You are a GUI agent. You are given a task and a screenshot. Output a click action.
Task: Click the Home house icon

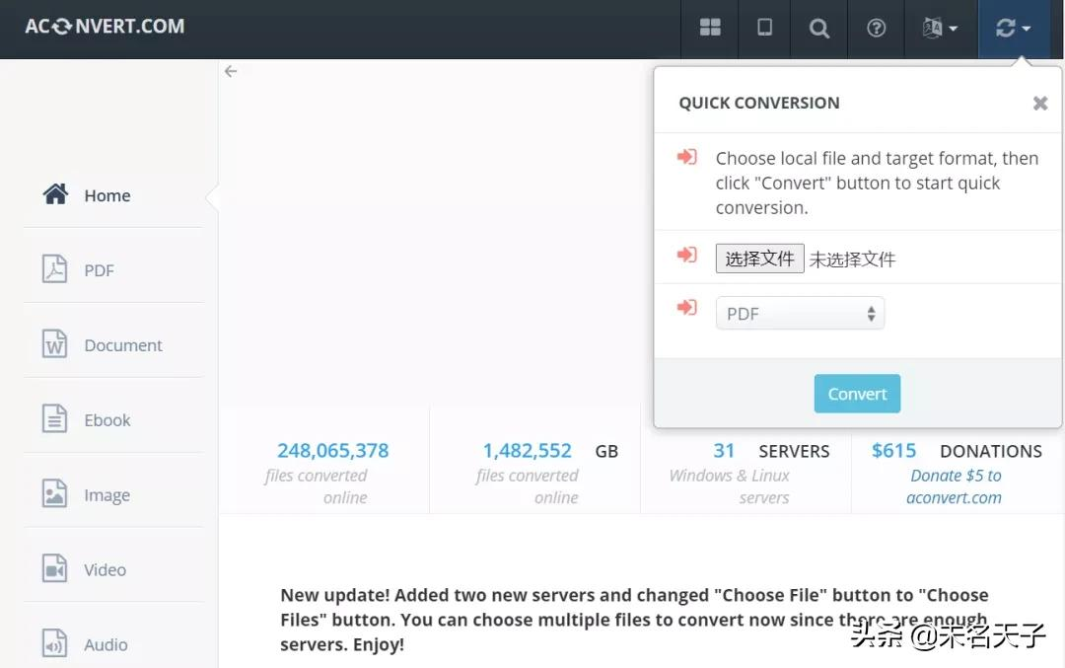(55, 194)
